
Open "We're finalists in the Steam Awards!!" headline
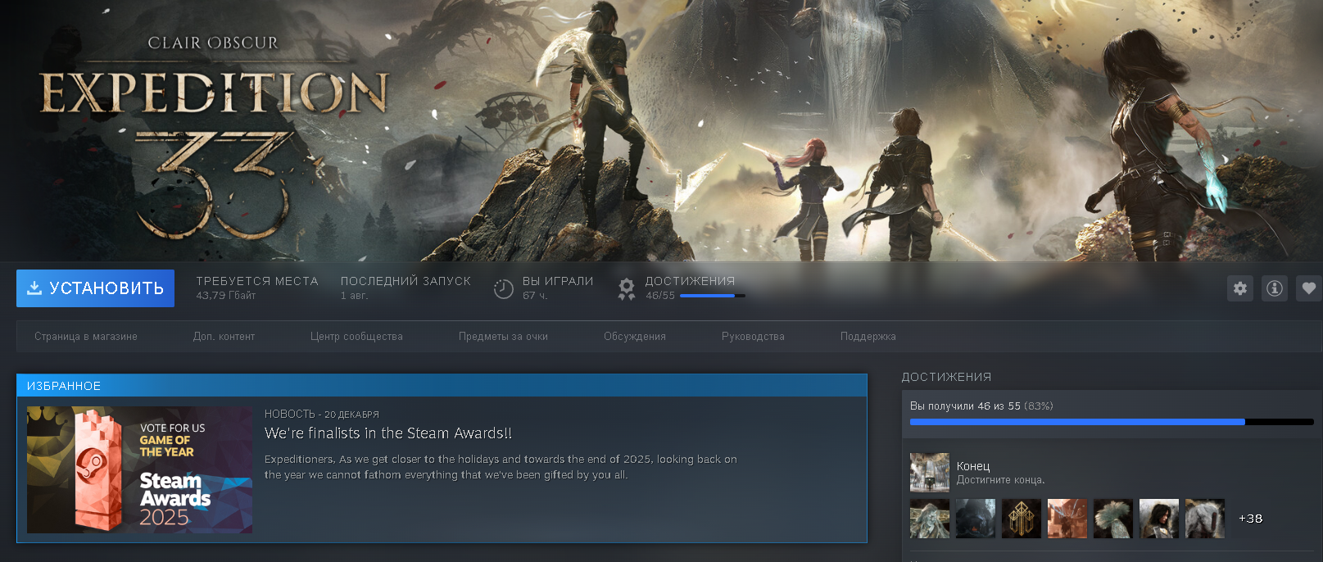pyautogui.click(x=388, y=433)
